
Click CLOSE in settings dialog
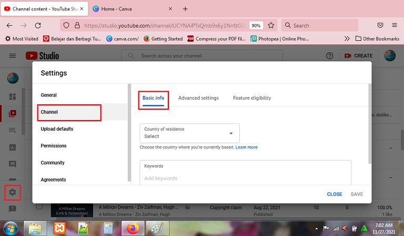[335, 195]
